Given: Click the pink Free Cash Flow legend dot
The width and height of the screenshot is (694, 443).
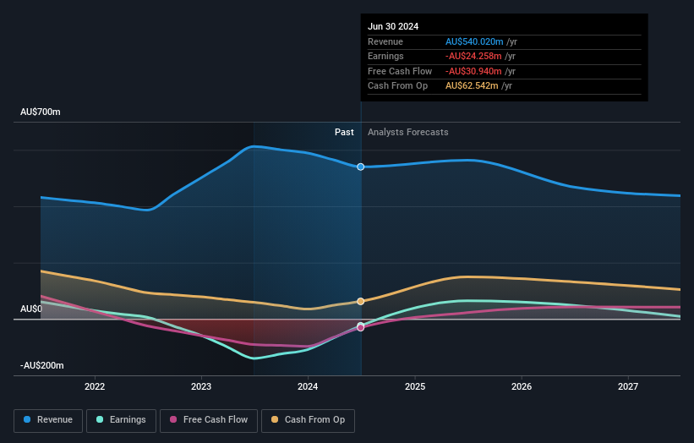Looking at the screenshot, I should (173, 419).
